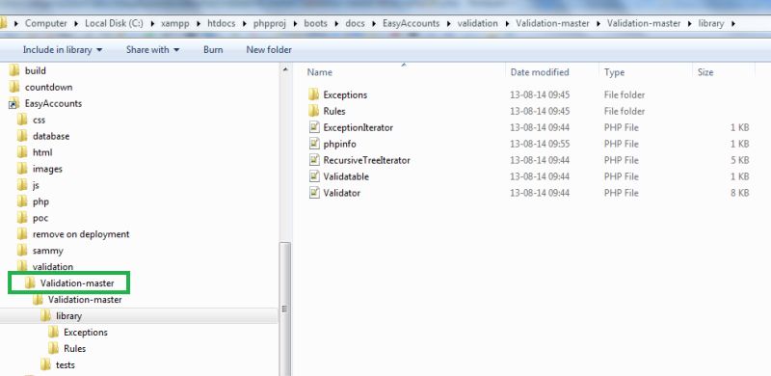
Task: Click '13-08-14 09:55' date of phpinfo
Action: pos(540,144)
